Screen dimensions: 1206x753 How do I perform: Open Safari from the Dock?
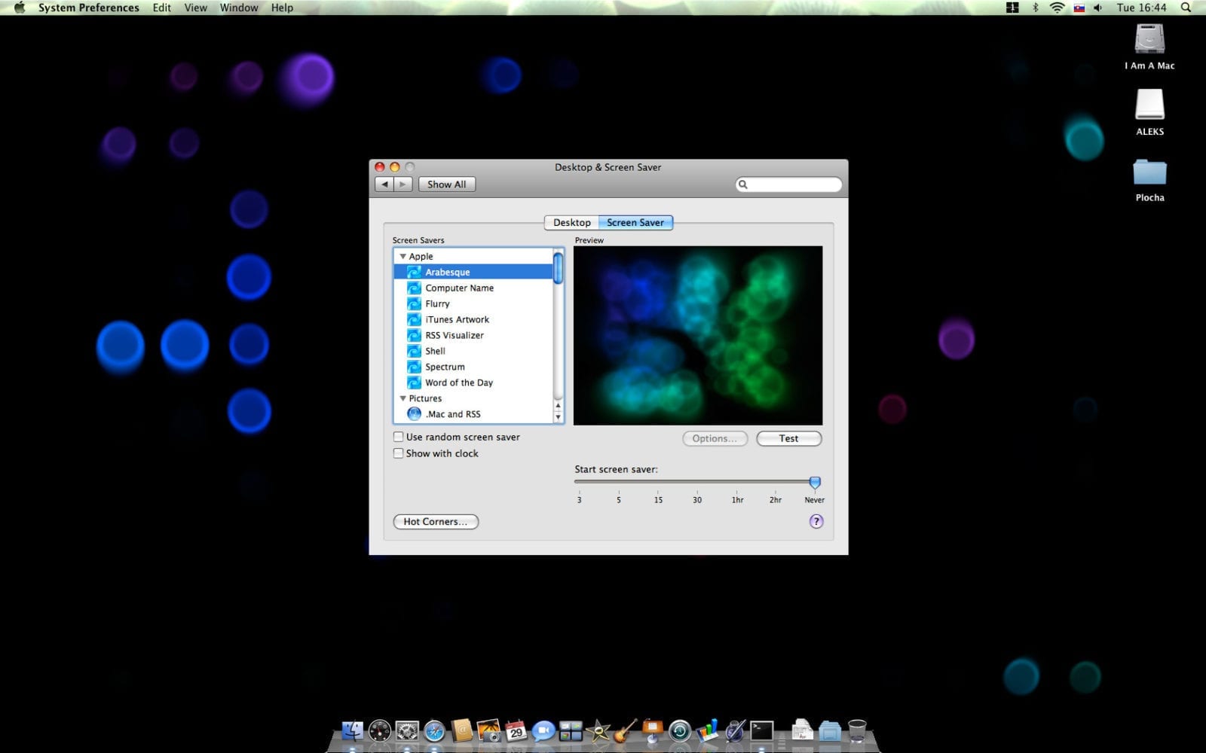coord(435,730)
